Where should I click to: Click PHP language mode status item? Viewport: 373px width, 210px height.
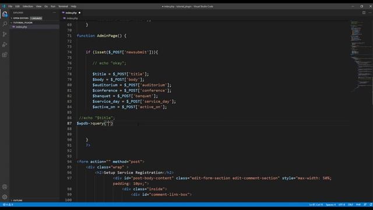pyautogui.click(x=358, y=205)
